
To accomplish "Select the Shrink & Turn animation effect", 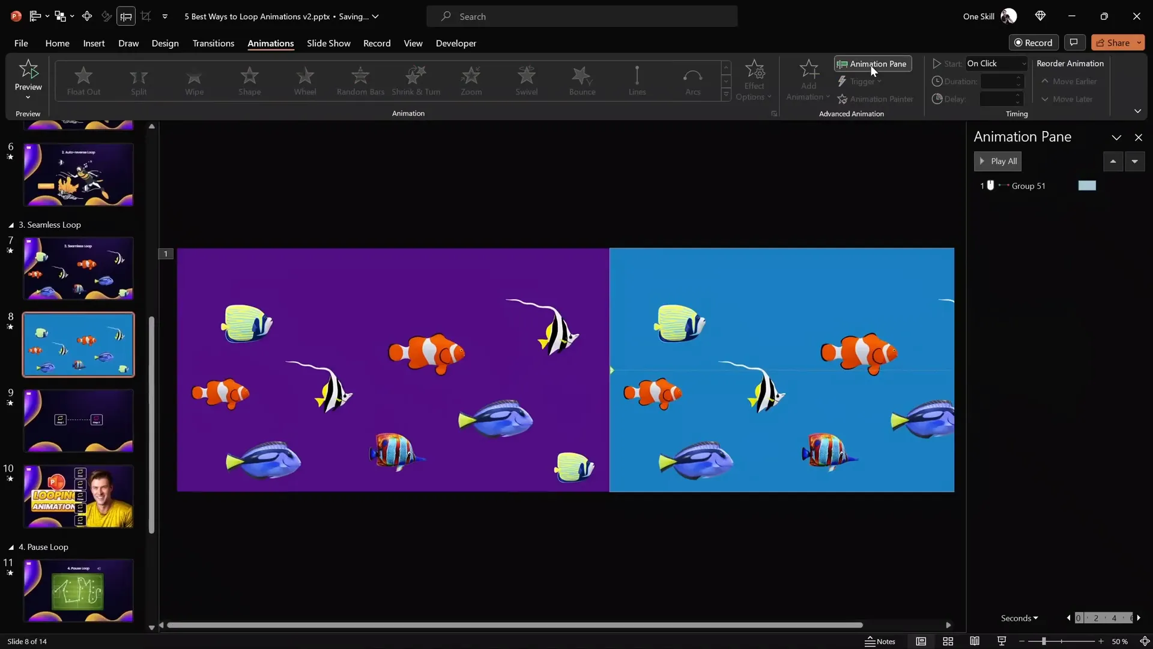I will (416, 81).
